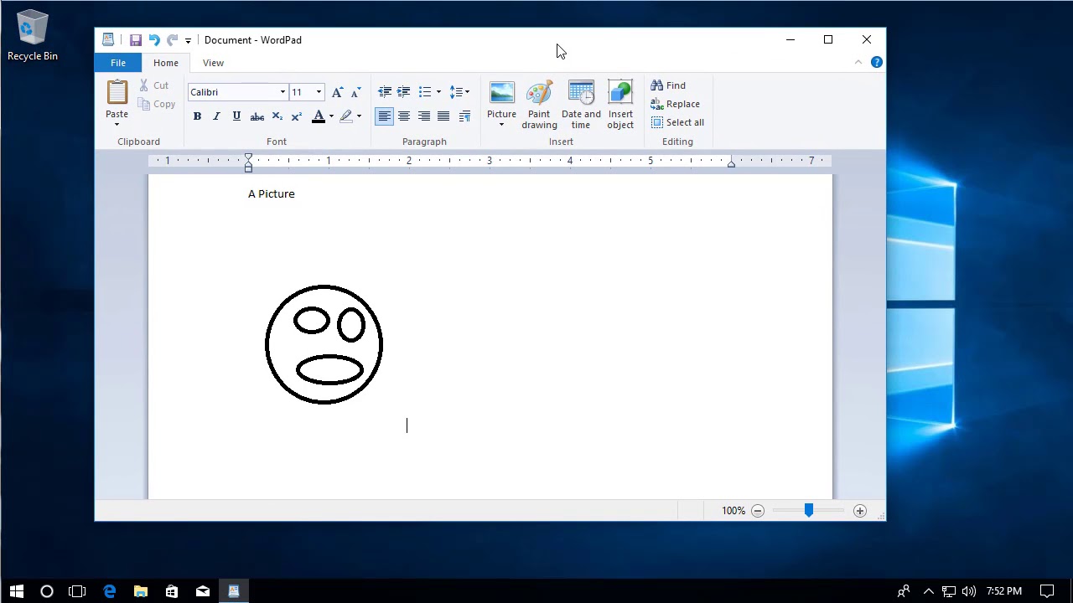This screenshot has width=1073, height=603.
Task: Click the text highlight color icon
Action: [x=345, y=116]
